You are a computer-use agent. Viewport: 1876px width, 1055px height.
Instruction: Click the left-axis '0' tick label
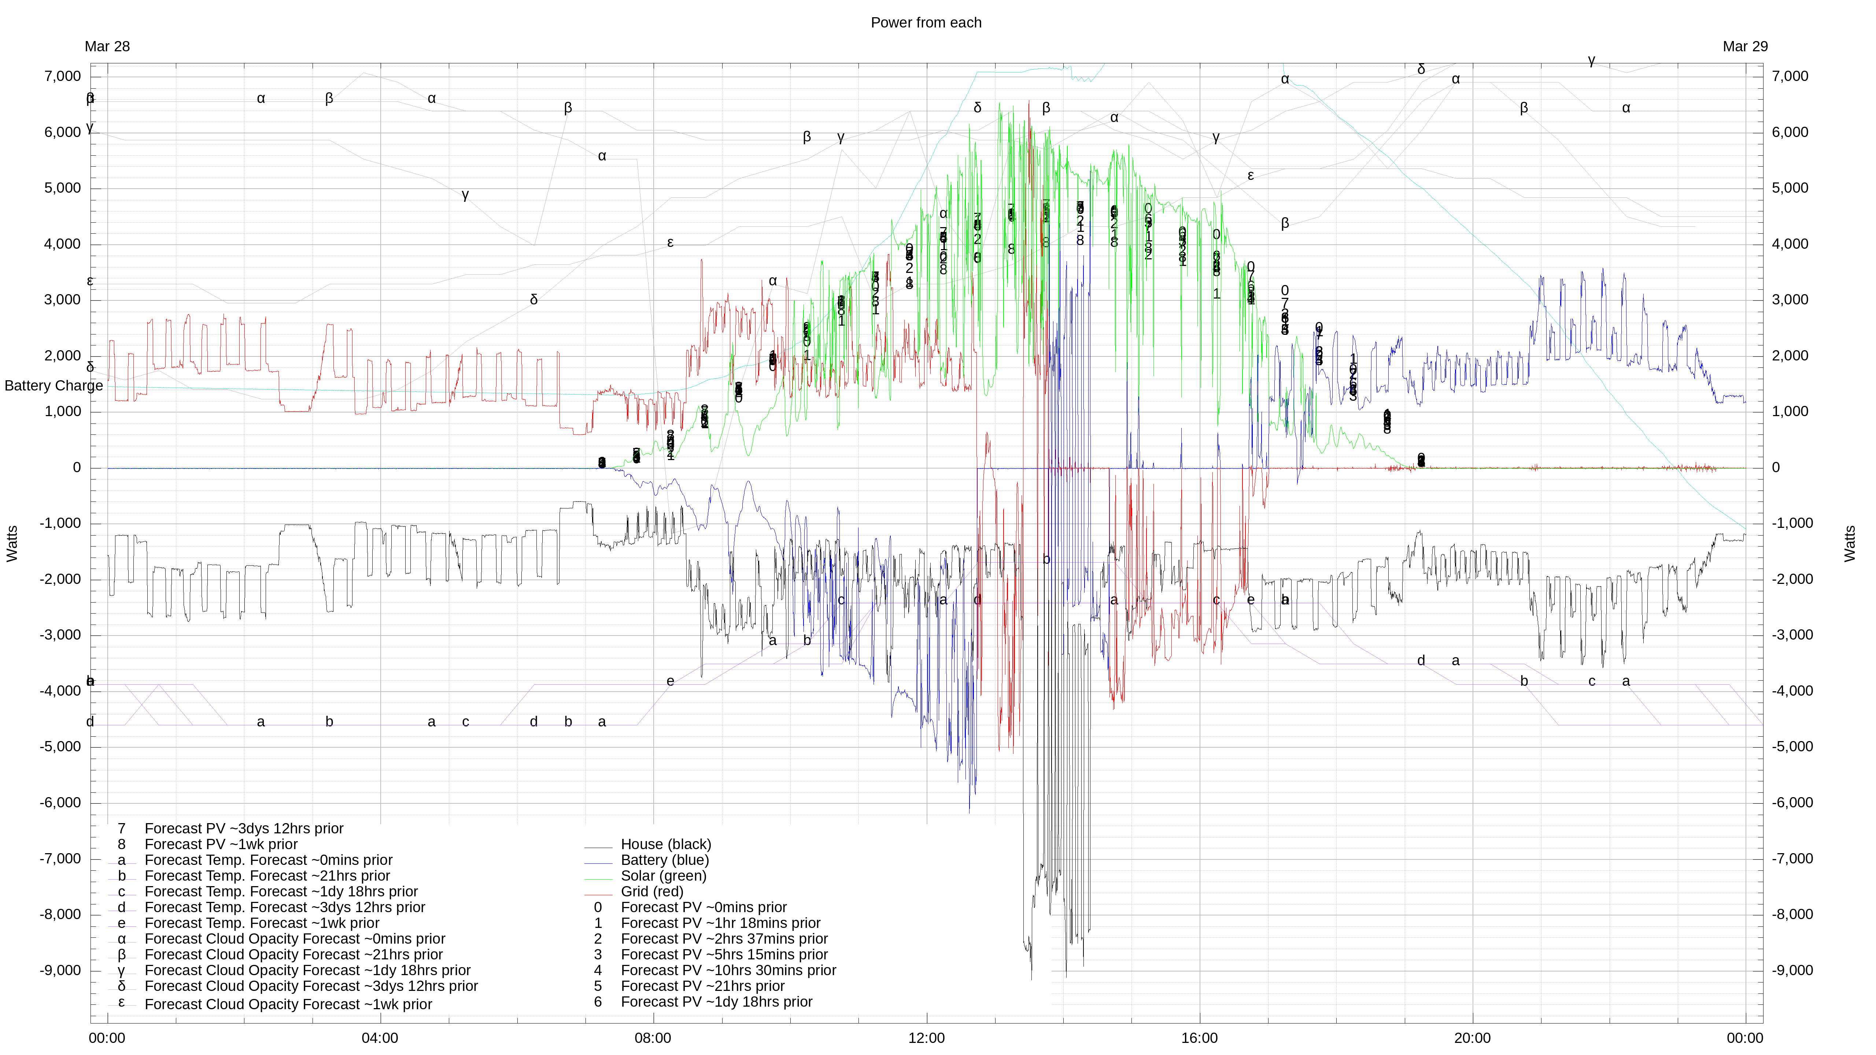pos(77,467)
